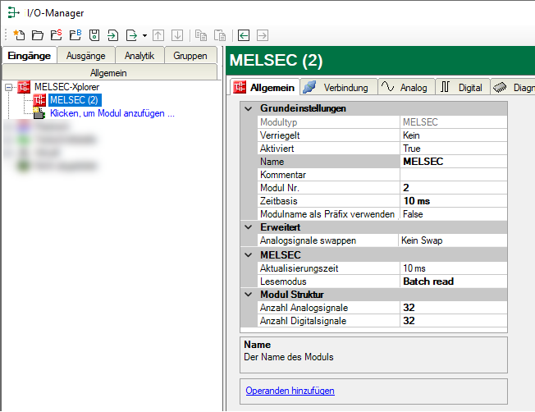Click the navigate back left-arrow icon

pyautogui.click(x=244, y=35)
